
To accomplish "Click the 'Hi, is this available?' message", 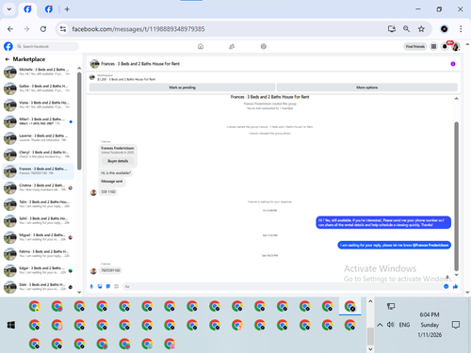I will tap(116, 173).
